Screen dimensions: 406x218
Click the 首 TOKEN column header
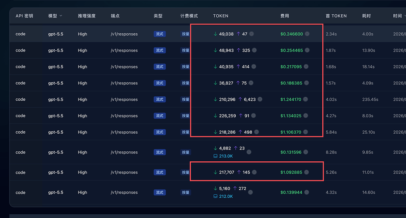coord(336,16)
